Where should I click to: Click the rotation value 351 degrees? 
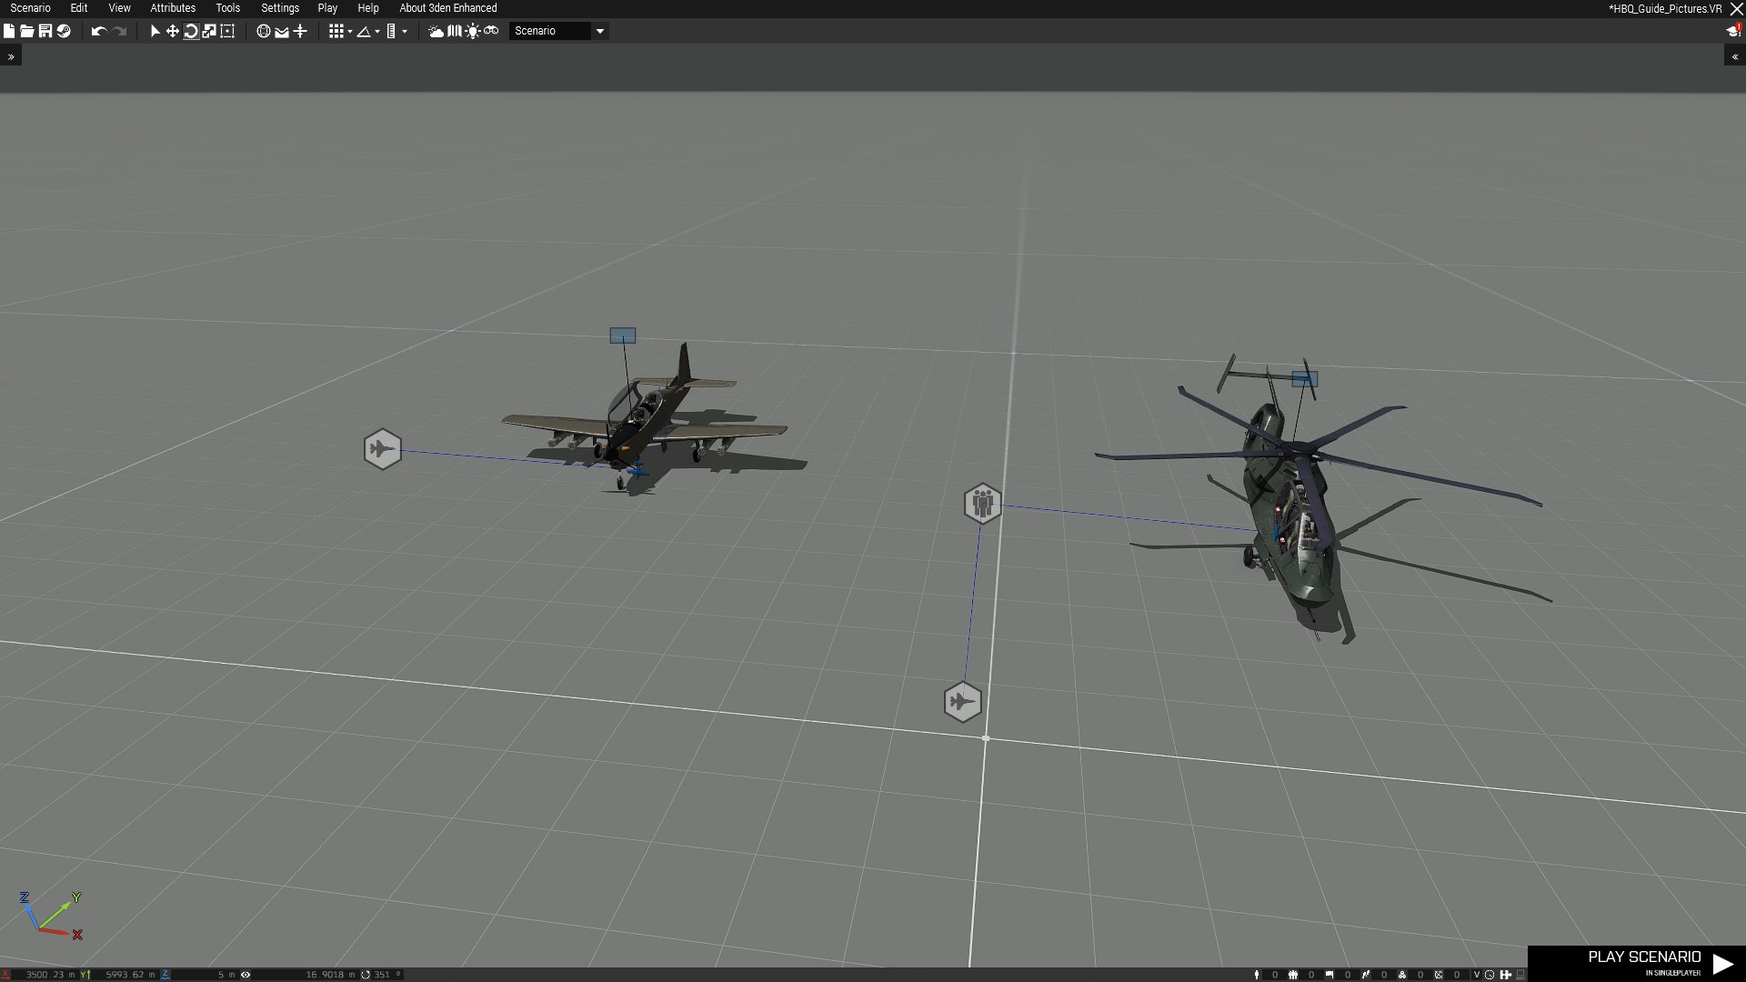click(x=386, y=975)
